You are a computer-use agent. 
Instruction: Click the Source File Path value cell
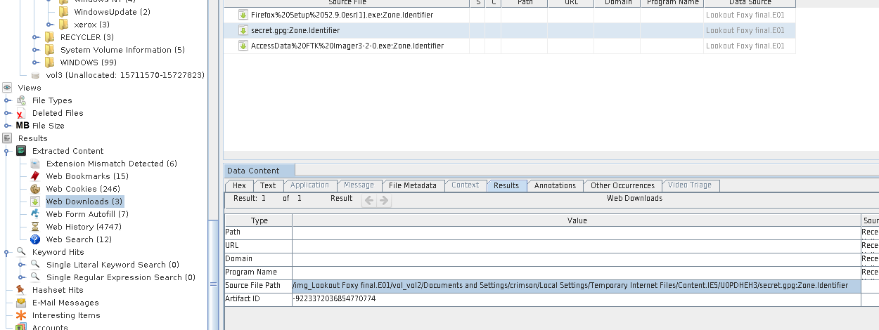tap(575, 286)
